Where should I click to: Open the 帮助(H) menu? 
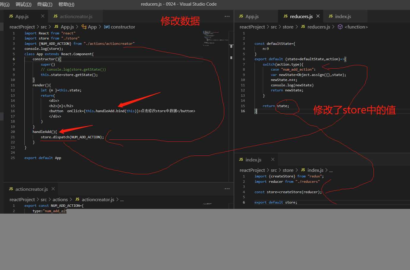point(67,4)
